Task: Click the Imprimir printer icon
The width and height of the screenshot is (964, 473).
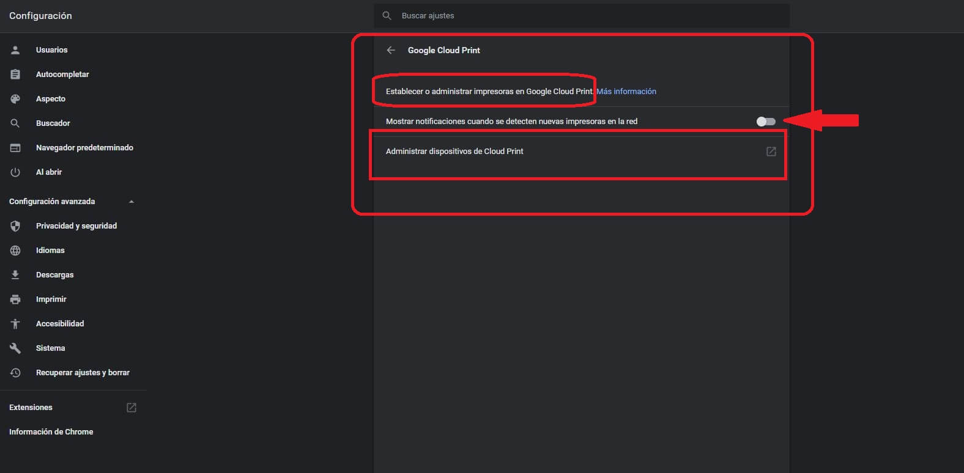Action: pos(15,299)
